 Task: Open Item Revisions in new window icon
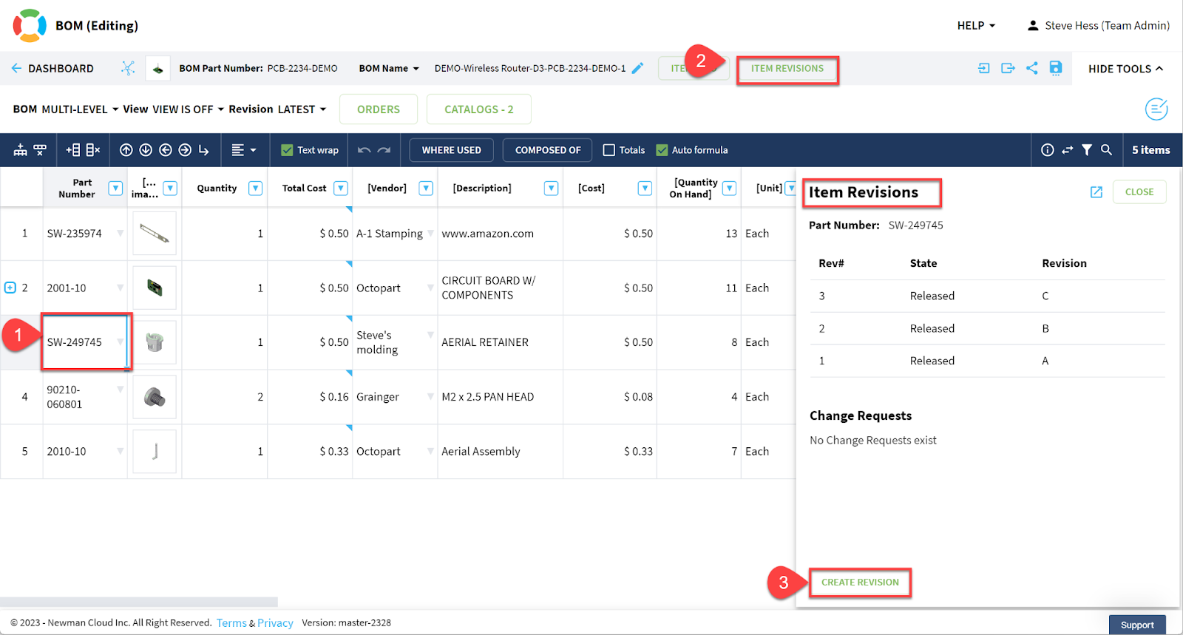coord(1096,192)
